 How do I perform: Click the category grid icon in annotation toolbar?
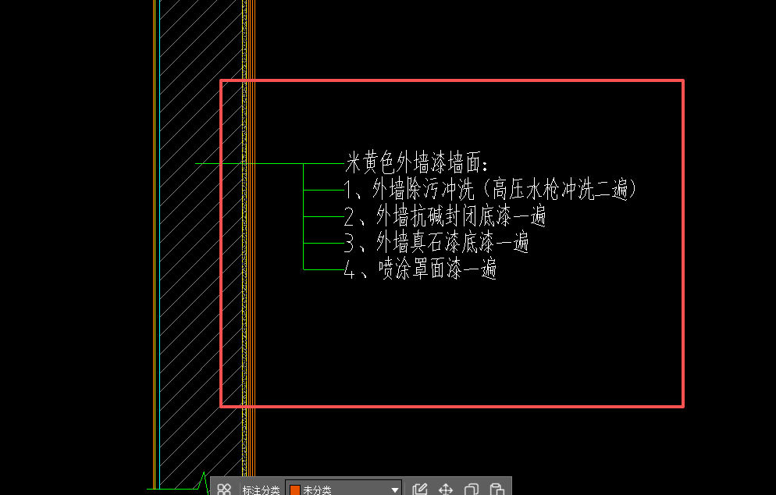tap(224, 490)
